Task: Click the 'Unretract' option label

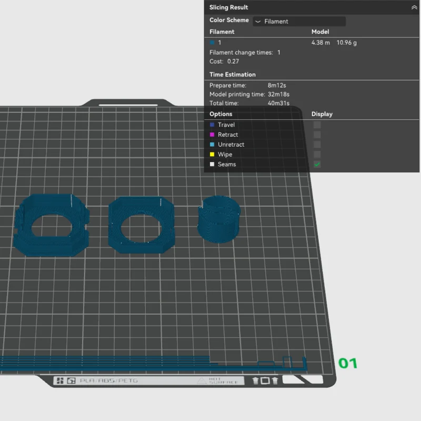Action: [x=231, y=144]
